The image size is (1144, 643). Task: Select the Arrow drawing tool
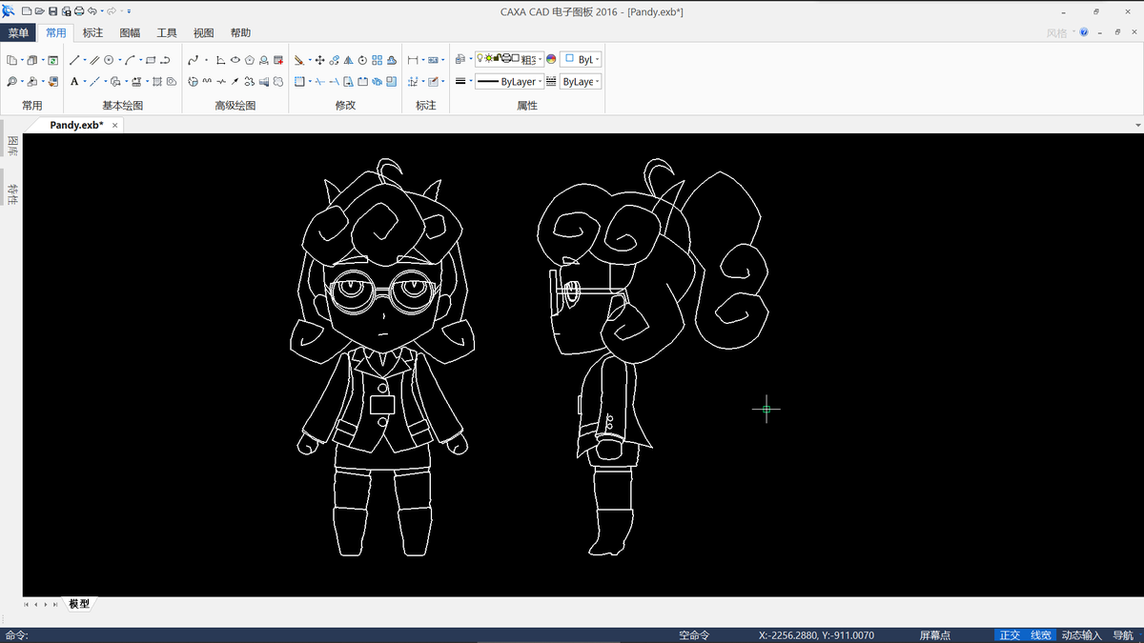point(235,81)
